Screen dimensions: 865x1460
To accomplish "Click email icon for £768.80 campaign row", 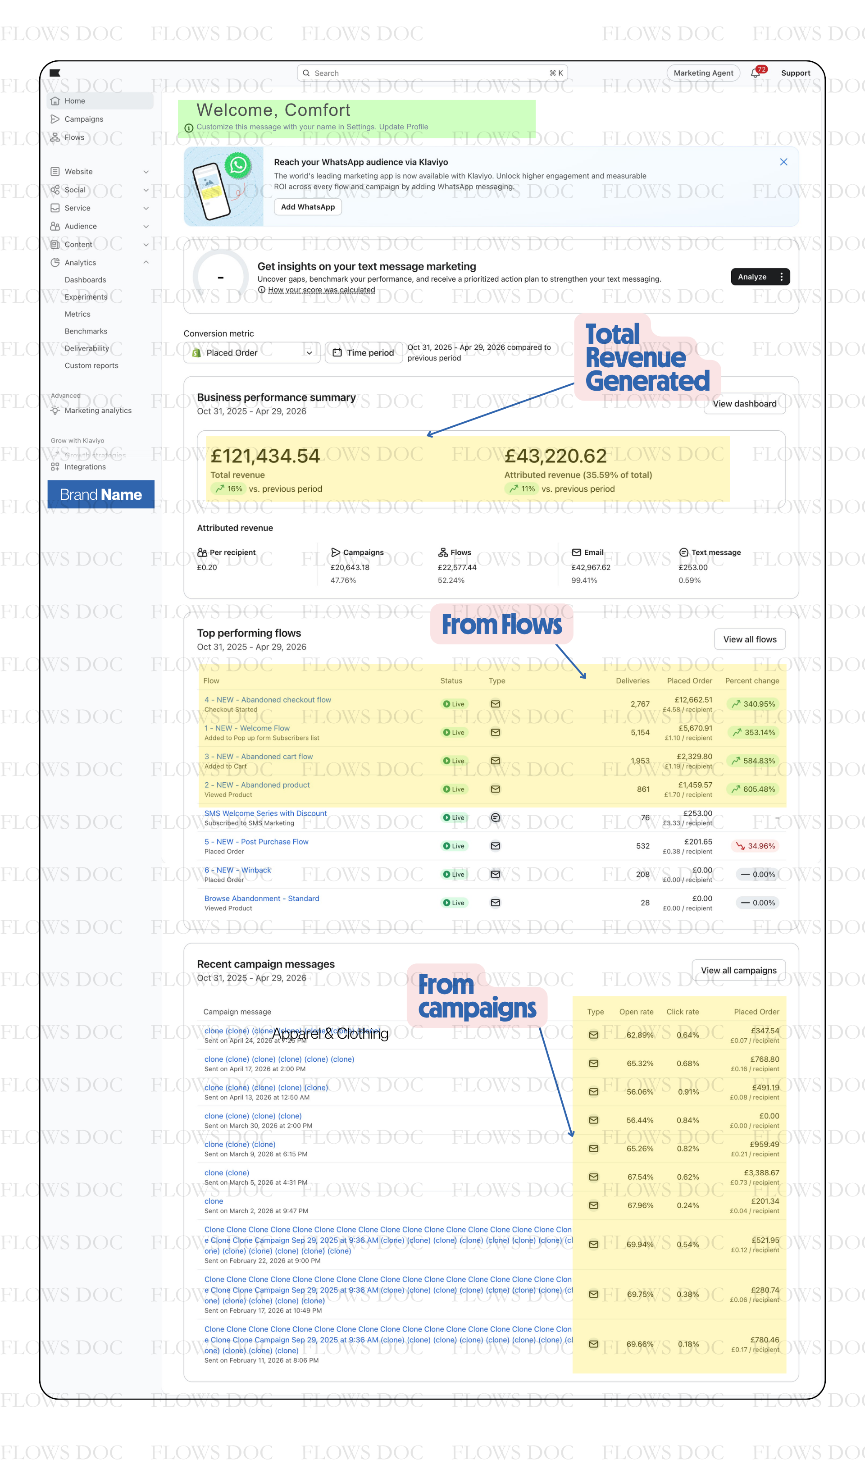I will (x=593, y=1063).
